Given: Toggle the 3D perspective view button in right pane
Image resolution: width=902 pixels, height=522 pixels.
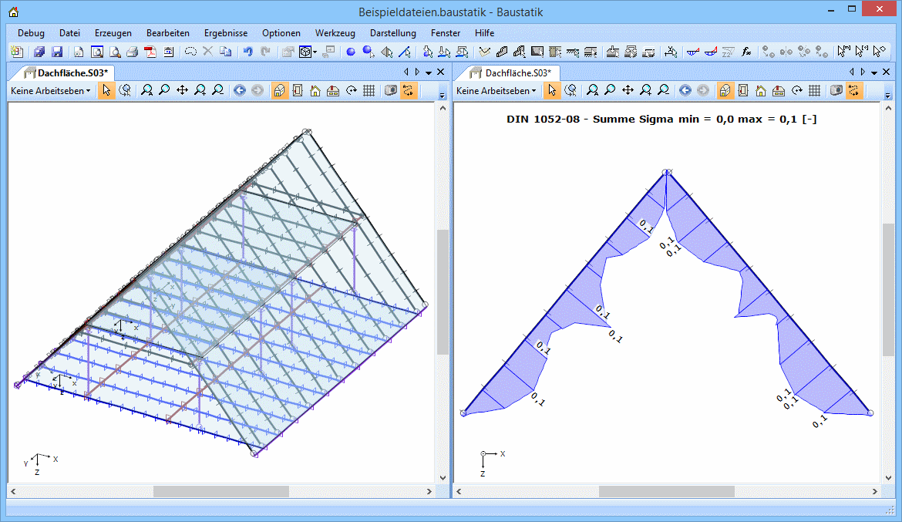Looking at the screenshot, I should point(725,90).
